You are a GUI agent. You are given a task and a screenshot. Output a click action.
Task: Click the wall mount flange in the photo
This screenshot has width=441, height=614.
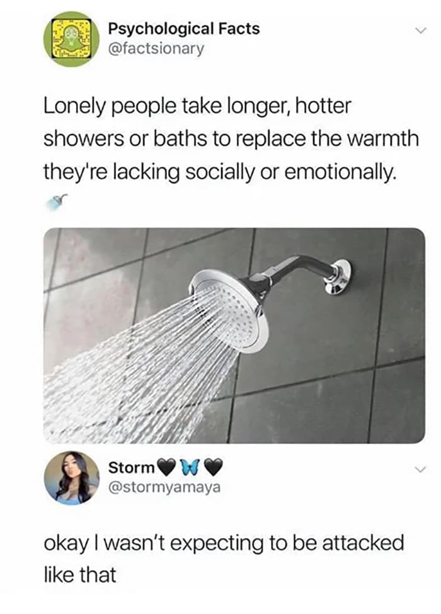338,276
